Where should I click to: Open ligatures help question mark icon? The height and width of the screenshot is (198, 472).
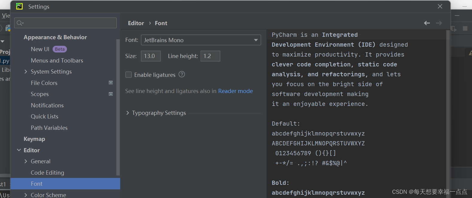click(182, 74)
